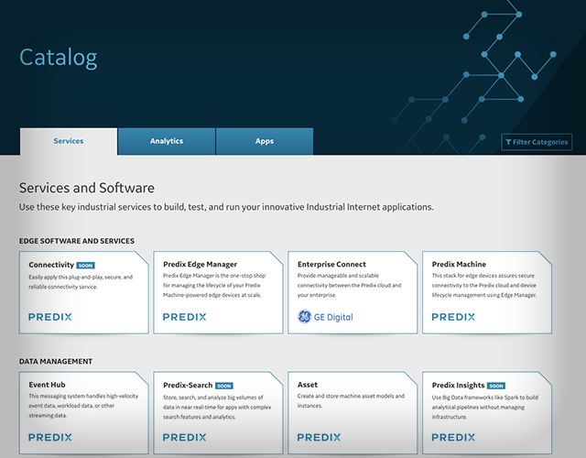The width and height of the screenshot is (586, 458).
Task: Click the 'This messaging system handles' description
Action: pyautogui.click(x=83, y=406)
